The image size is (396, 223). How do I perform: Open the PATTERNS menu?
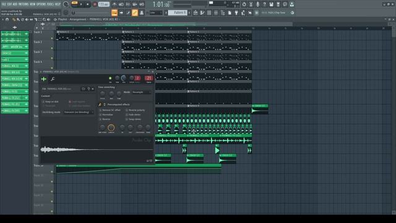pos(24,4)
